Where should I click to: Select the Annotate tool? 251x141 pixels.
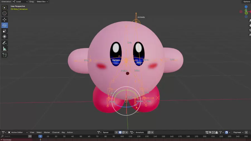[4, 43]
